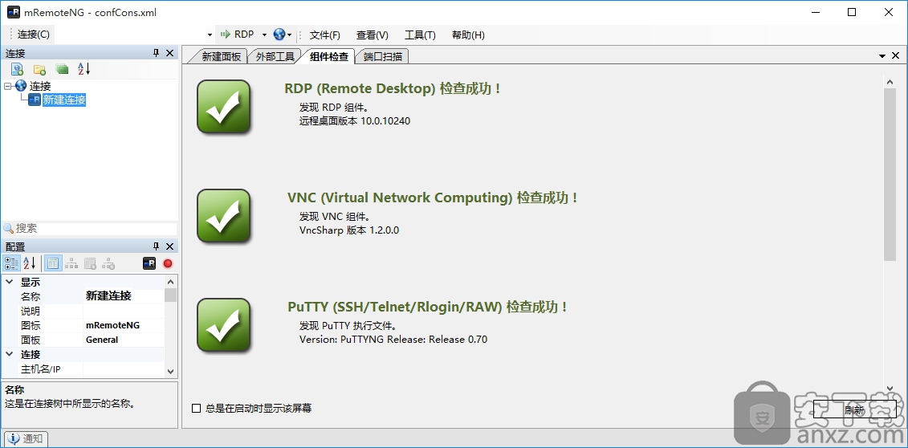Collapse the 连接 property category
The height and width of the screenshot is (448, 908).
pyautogui.click(x=10, y=353)
